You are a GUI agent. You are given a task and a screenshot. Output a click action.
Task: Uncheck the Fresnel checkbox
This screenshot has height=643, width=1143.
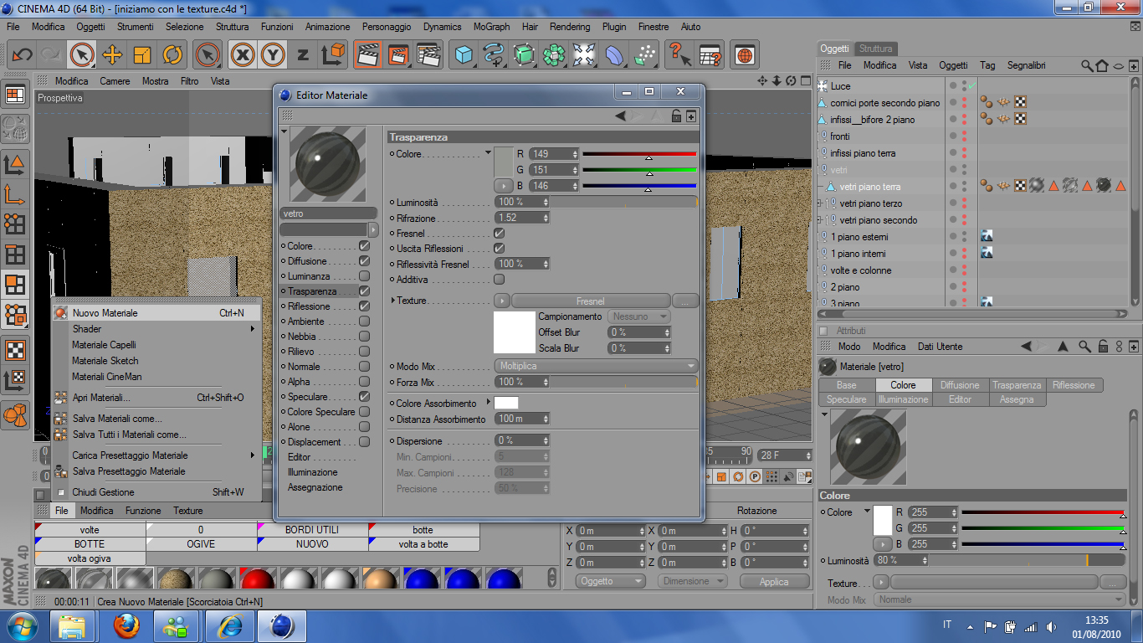[x=500, y=234]
